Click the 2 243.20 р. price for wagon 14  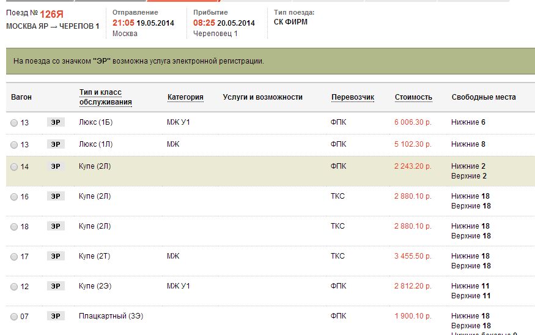pos(413,166)
